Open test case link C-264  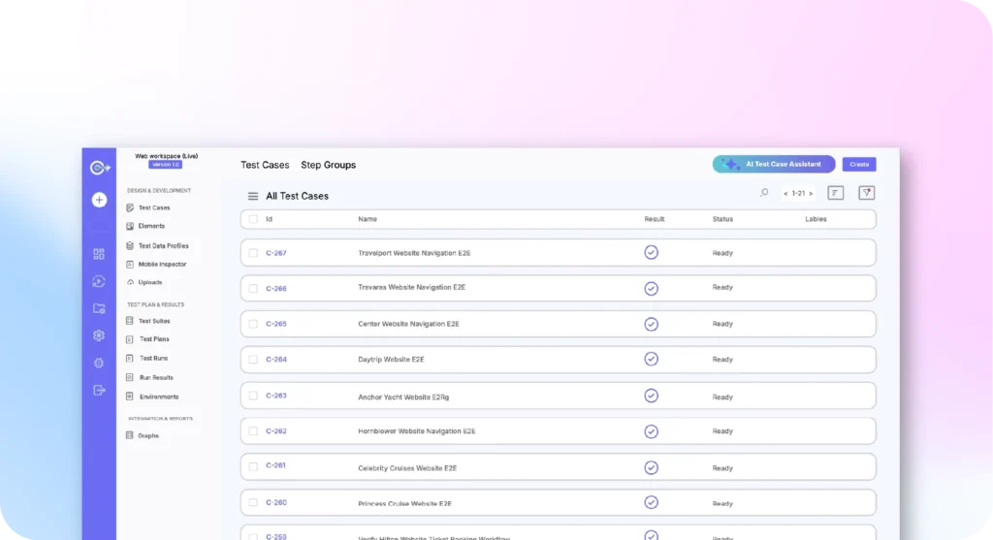(x=276, y=360)
